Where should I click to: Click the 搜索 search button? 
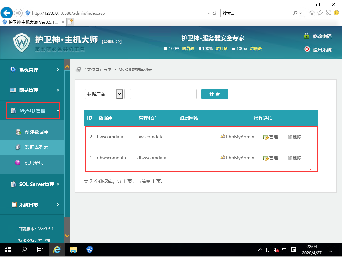(214, 94)
